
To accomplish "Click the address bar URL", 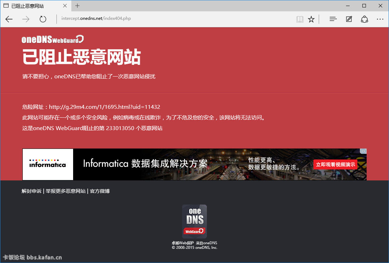I will pos(96,18).
